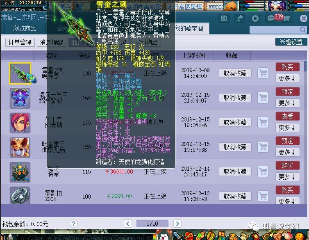Add 化生寺 row to cart
Image resolution: width=309 pixels, height=240 pixels.
tap(263, 122)
